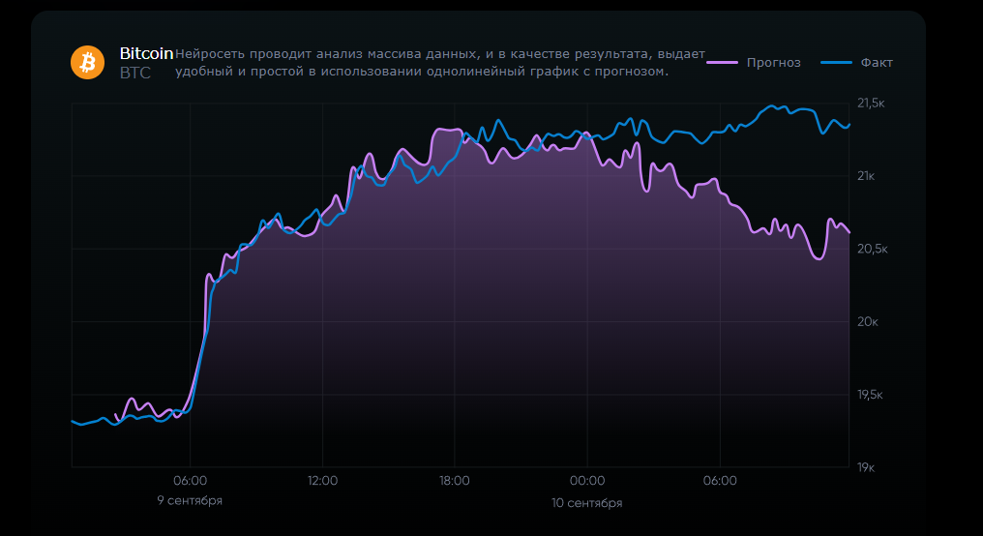
Task: Click the 20к y-axis label
Action: (868, 321)
